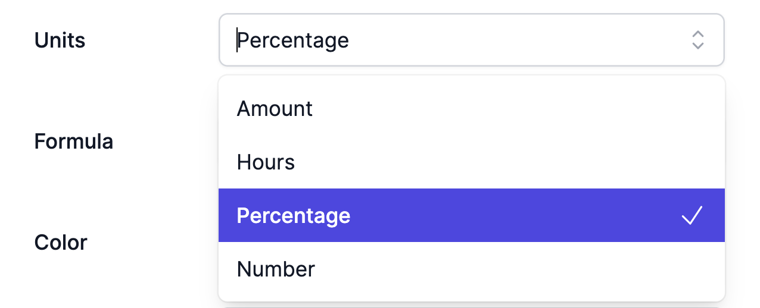Screen dimensions: 760x308
Task: Click the up-down chevron icon in Units field
Action: (x=698, y=40)
